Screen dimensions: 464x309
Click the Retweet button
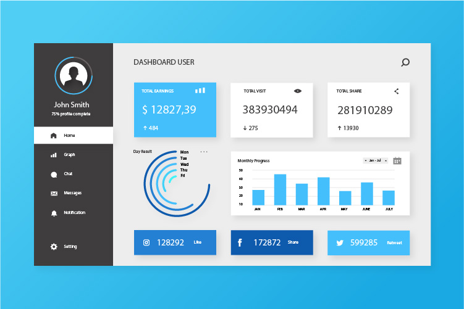pyautogui.click(x=394, y=243)
